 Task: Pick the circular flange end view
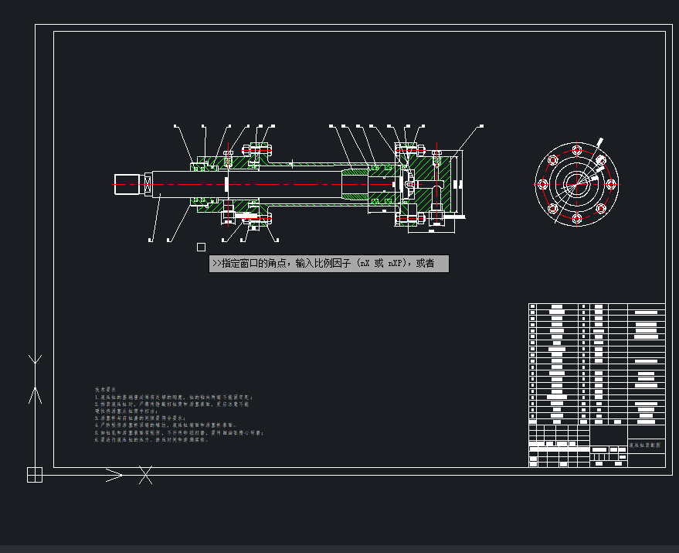coord(577,184)
